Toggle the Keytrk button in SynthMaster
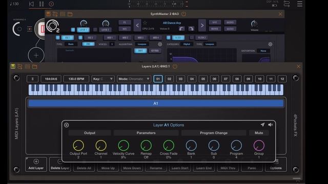Viewport: 328px width, 184px height. 155,51
